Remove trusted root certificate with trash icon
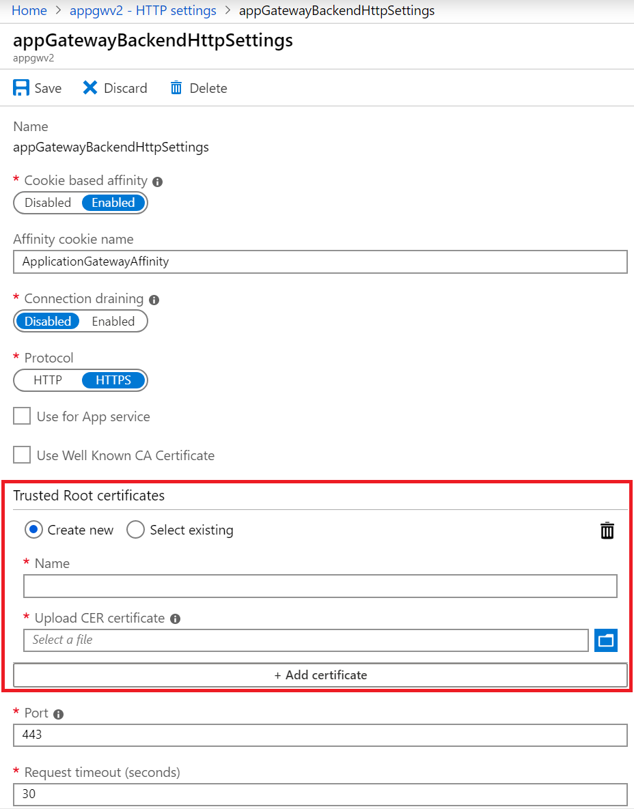This screenshot has width=634, height=809. [607, 530]
